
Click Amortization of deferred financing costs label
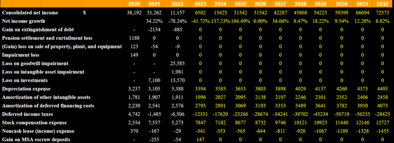(48, 106)
